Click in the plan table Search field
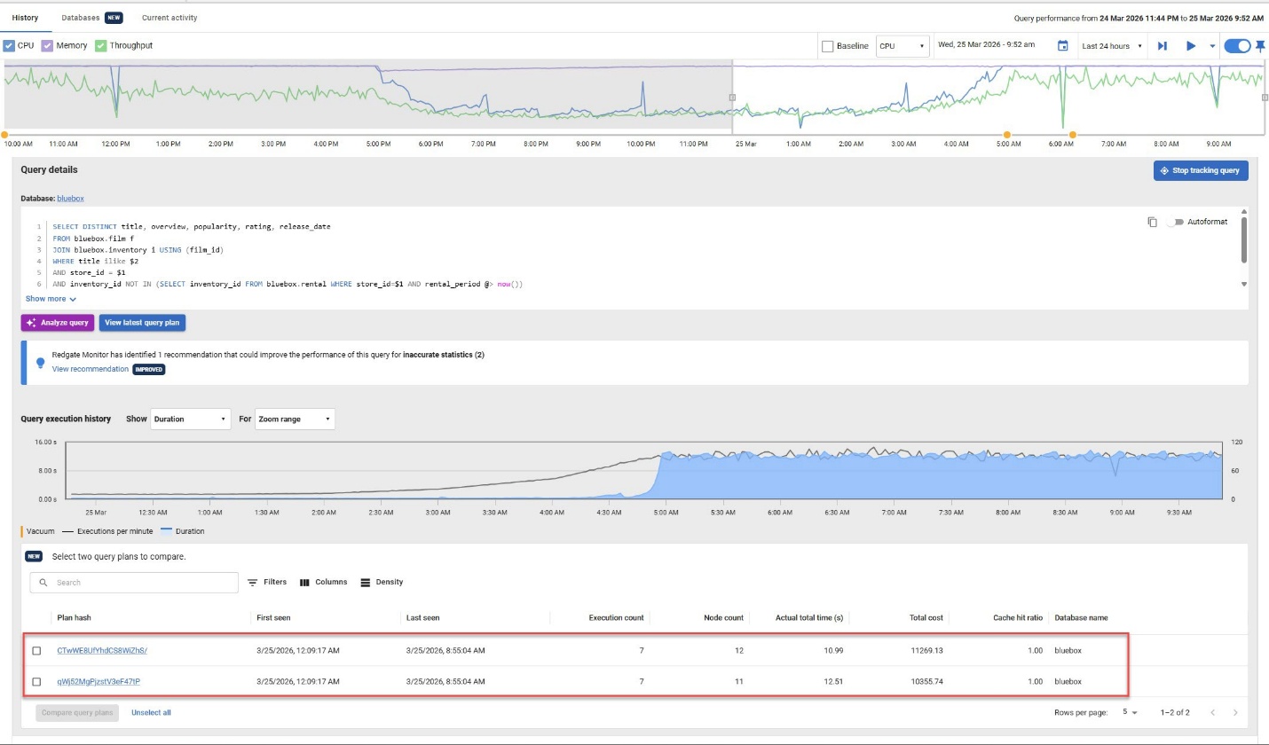 pyautogui.click(x=133, y=582)
